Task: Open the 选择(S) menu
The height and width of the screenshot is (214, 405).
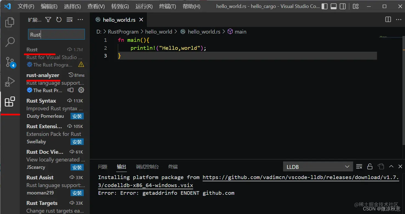Action: coord(72,6)
